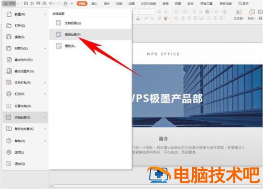Click the 文档权限(U) document permission icon
The width and height of the screenshot is (263, 189).
click(x=58, y=23)
